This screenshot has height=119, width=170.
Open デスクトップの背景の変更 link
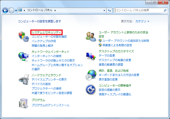(115, 60)
